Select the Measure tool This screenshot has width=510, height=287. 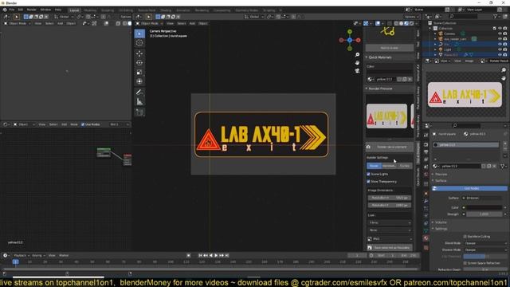(x=139, y=102)
